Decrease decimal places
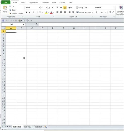Image resolution: width=124 pixels, height=131 pixels. pyautogui.click(x=113, y=12)
